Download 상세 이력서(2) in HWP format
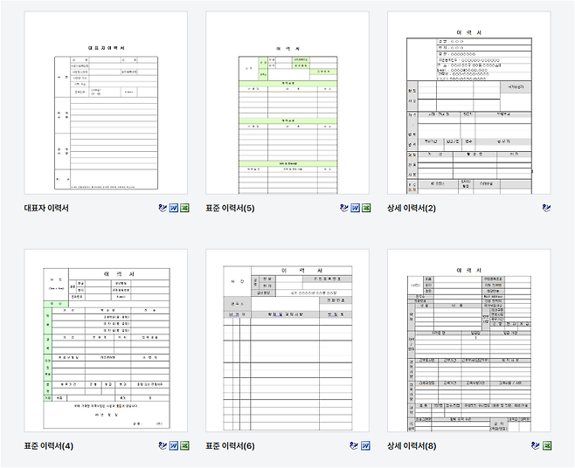 point(546,209)
